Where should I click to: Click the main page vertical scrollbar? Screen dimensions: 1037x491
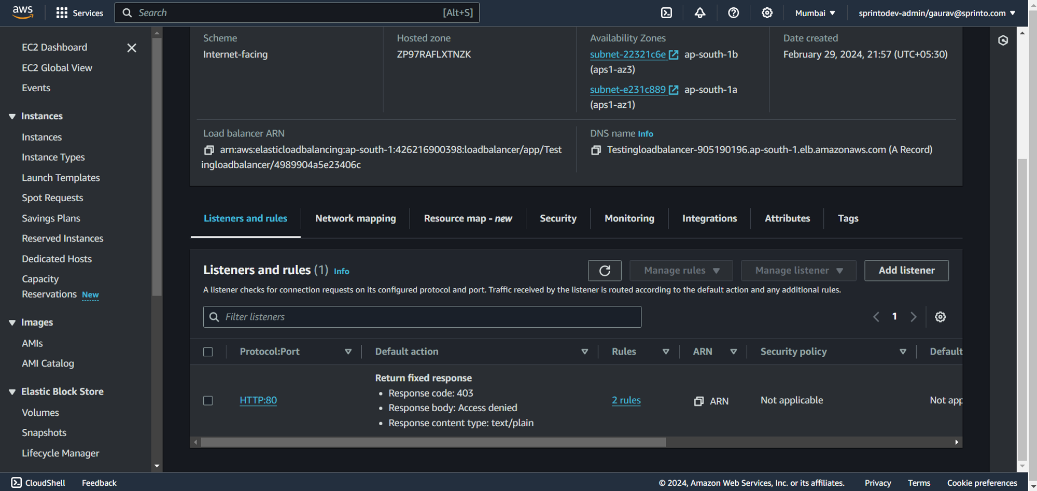tap(1022, 309)
